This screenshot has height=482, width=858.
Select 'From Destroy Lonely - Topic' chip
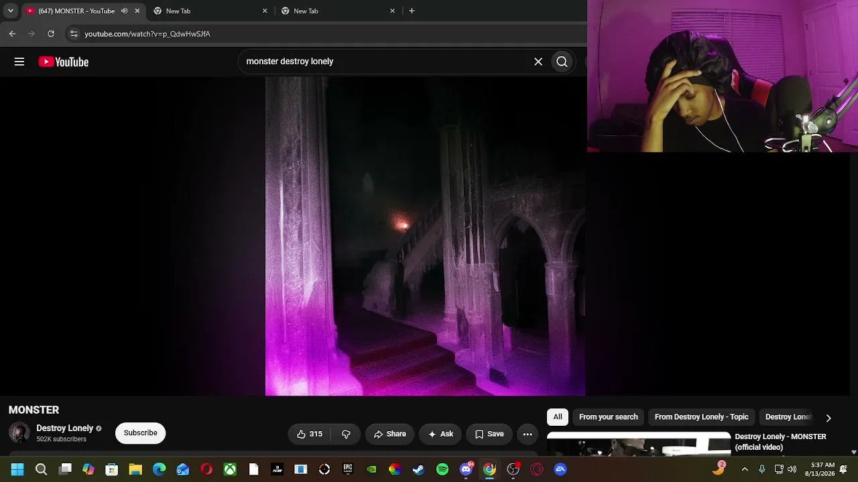pyautogui.click(x=701, y=417)
